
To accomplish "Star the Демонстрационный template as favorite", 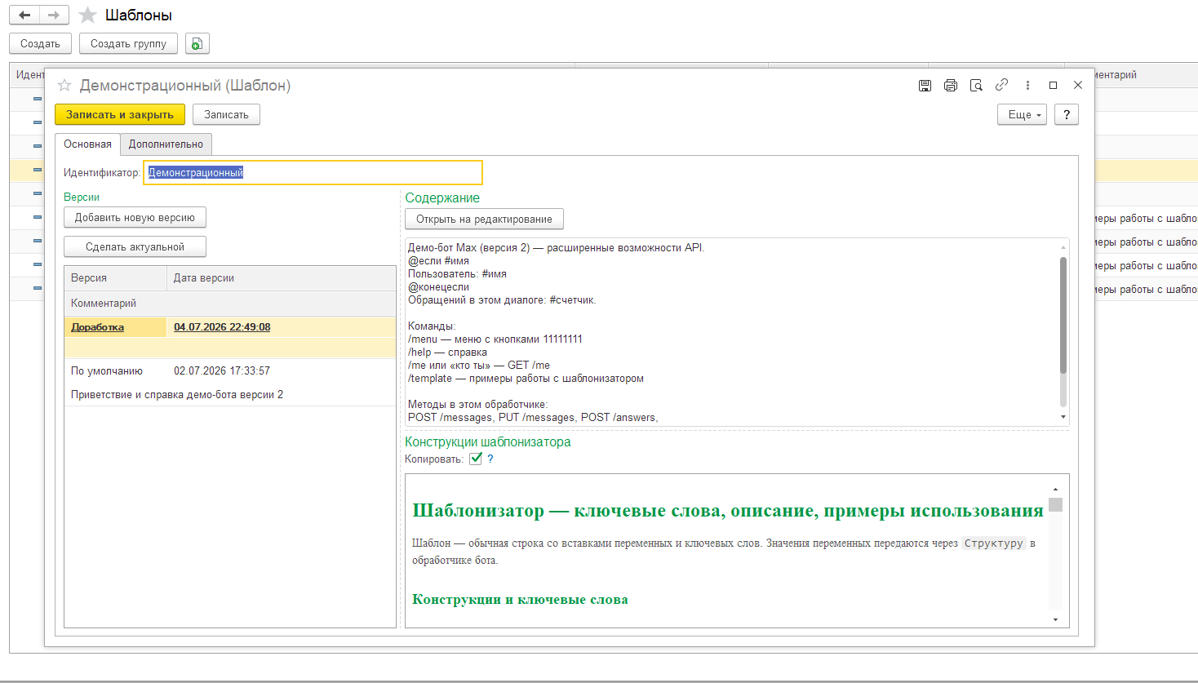I will click(64, 85).
